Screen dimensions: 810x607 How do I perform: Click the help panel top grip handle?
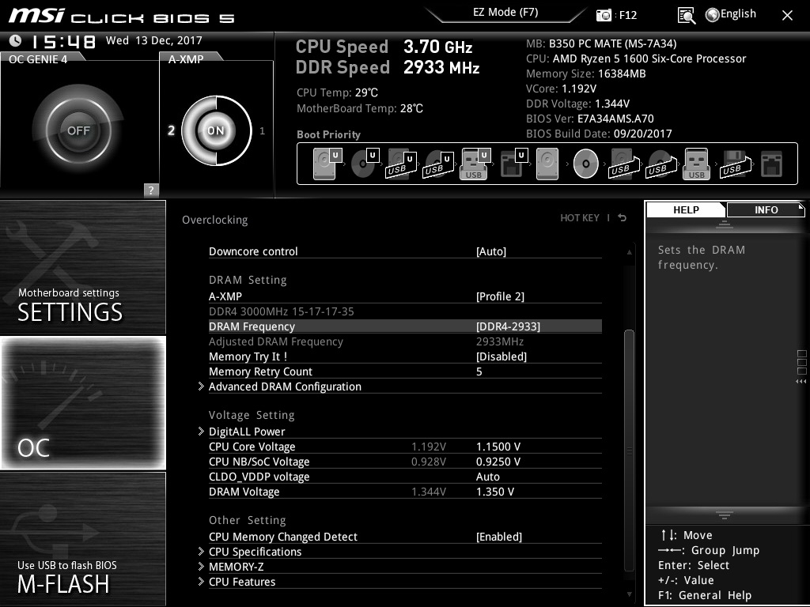tap(725, 224)
